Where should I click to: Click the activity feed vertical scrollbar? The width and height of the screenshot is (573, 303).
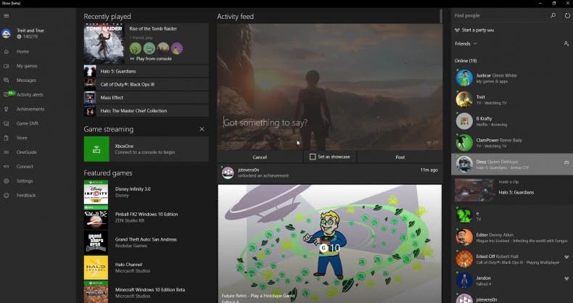tap(441, 17)
